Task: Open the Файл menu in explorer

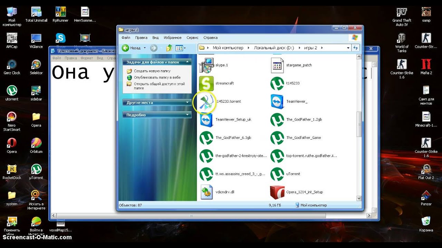Action: tap(126, 38)
